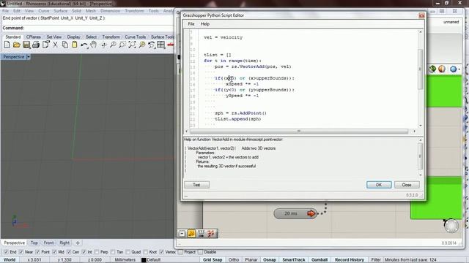469x263 pixels.
Task: Enable the Tan osnap checkbox
Action: [x=113, y=252]
